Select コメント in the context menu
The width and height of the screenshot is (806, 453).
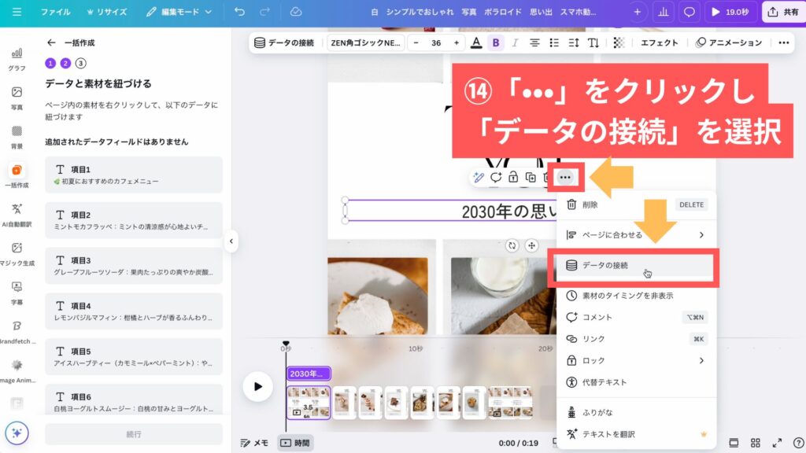pyautogui.click(x=636, y=318)
